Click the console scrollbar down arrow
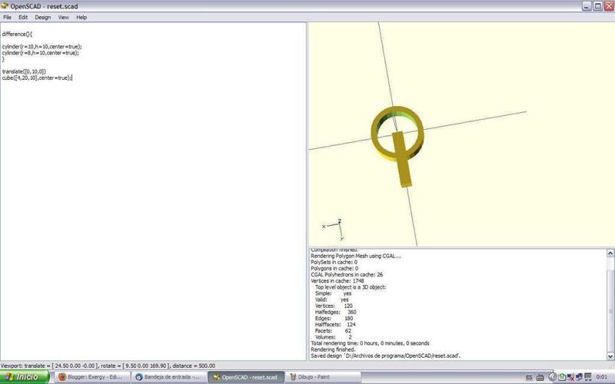615x384 pixels. 610,356
